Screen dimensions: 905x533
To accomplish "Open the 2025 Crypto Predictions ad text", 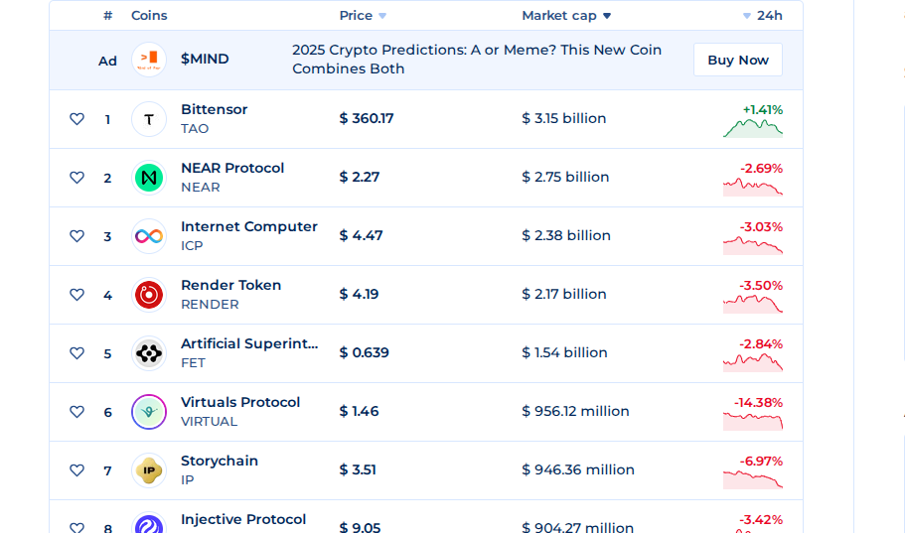I will [x=477, y=59].
